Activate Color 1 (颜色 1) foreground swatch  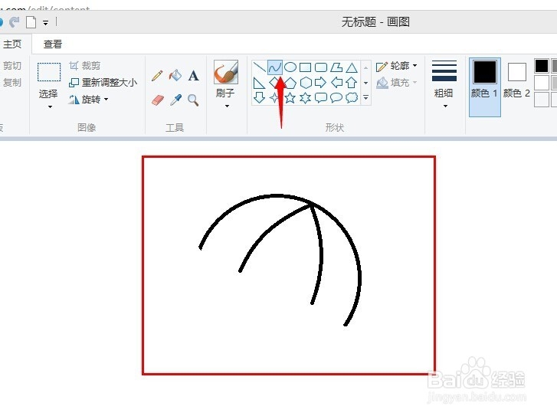[484, 87]
